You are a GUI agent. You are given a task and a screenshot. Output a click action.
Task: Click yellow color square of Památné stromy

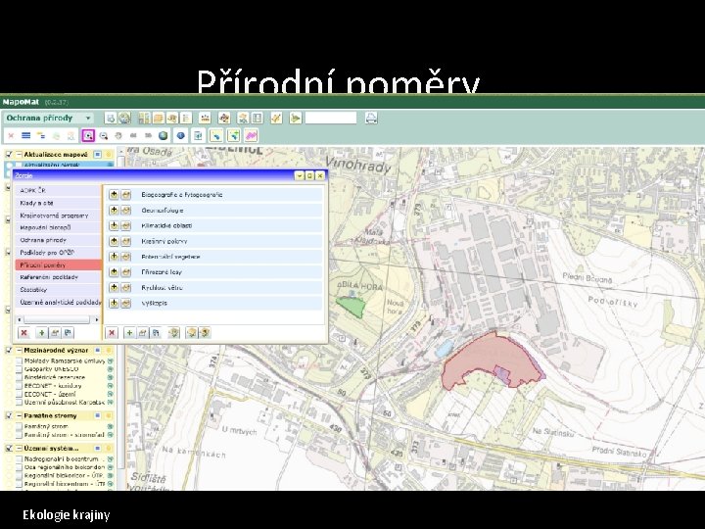[x=108, y=415]
